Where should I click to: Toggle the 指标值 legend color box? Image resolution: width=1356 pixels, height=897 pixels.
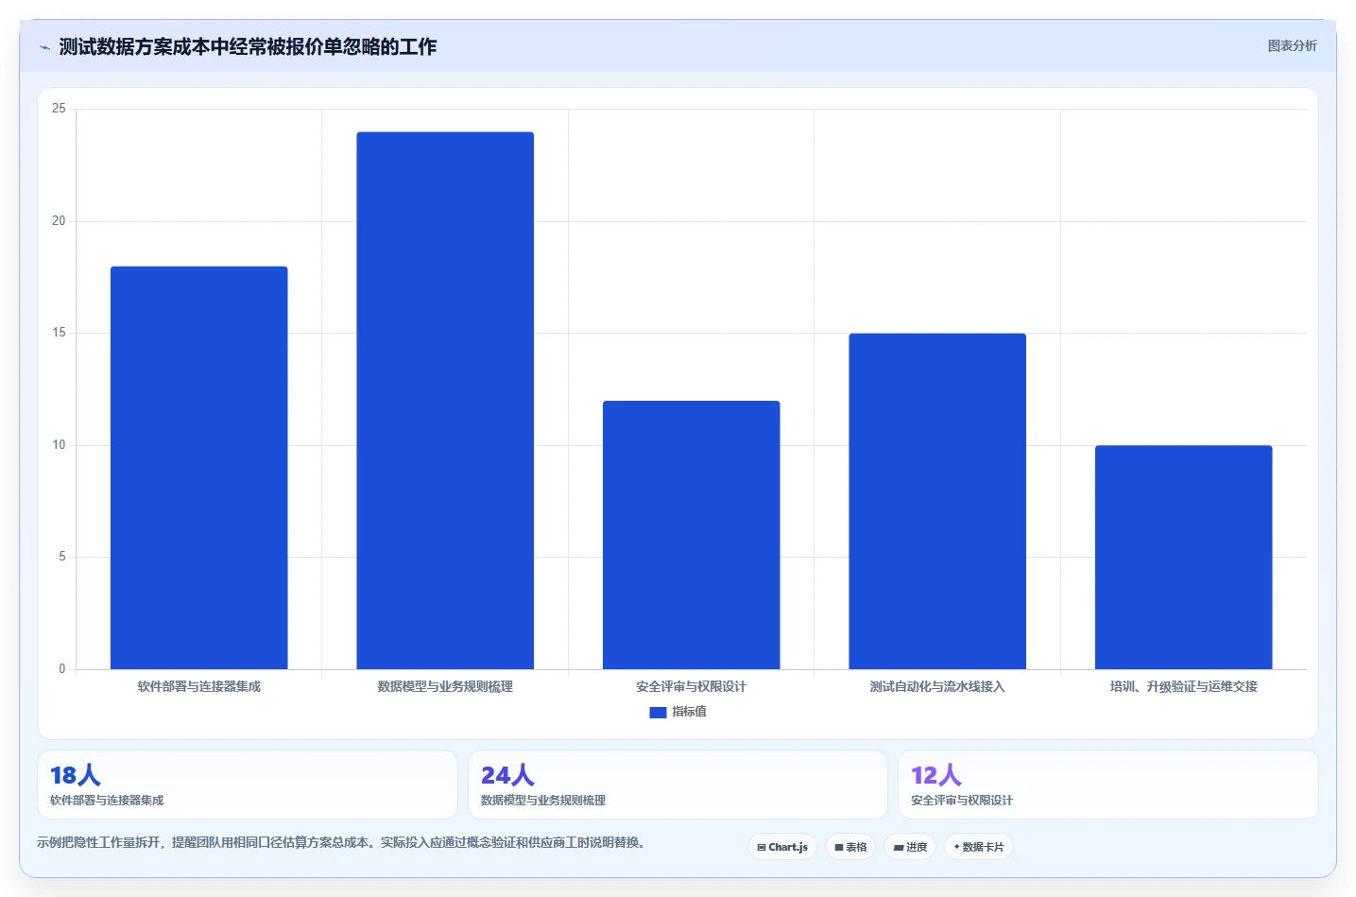[x=658, y=713]
